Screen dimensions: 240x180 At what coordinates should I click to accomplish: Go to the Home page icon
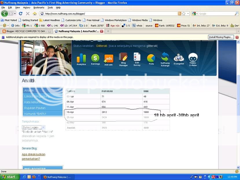(x=35, y=14)
